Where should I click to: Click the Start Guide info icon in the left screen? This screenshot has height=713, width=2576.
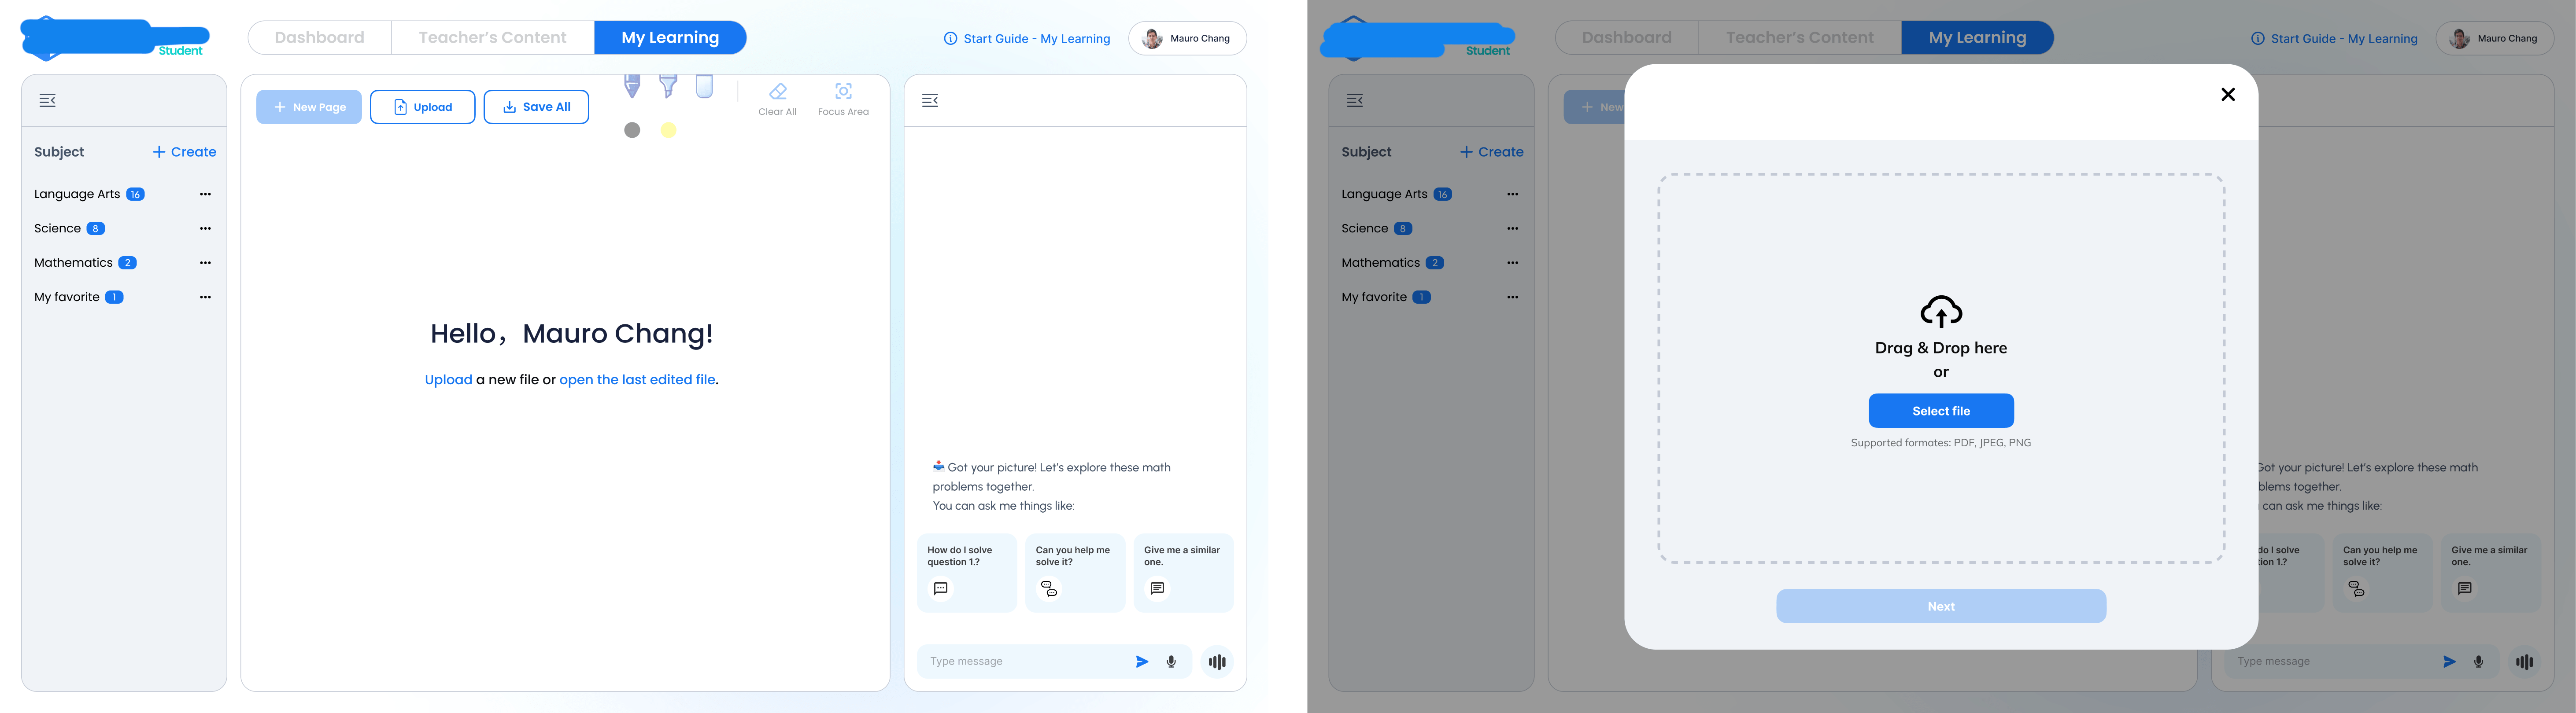pyautogui.click(x=950, y=39)
